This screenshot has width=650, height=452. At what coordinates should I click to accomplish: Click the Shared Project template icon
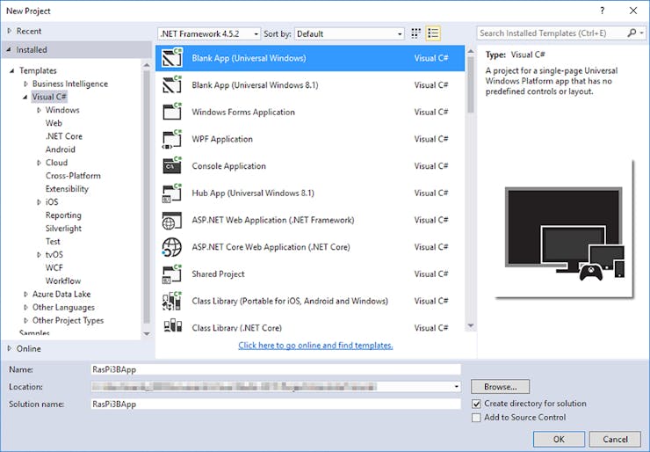(171, 274)
